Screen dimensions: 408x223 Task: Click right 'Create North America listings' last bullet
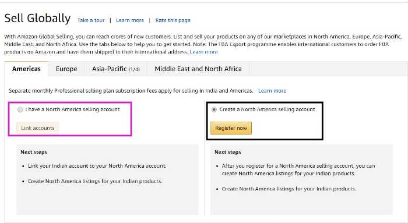pyautogui.click(x=289, y=189)
